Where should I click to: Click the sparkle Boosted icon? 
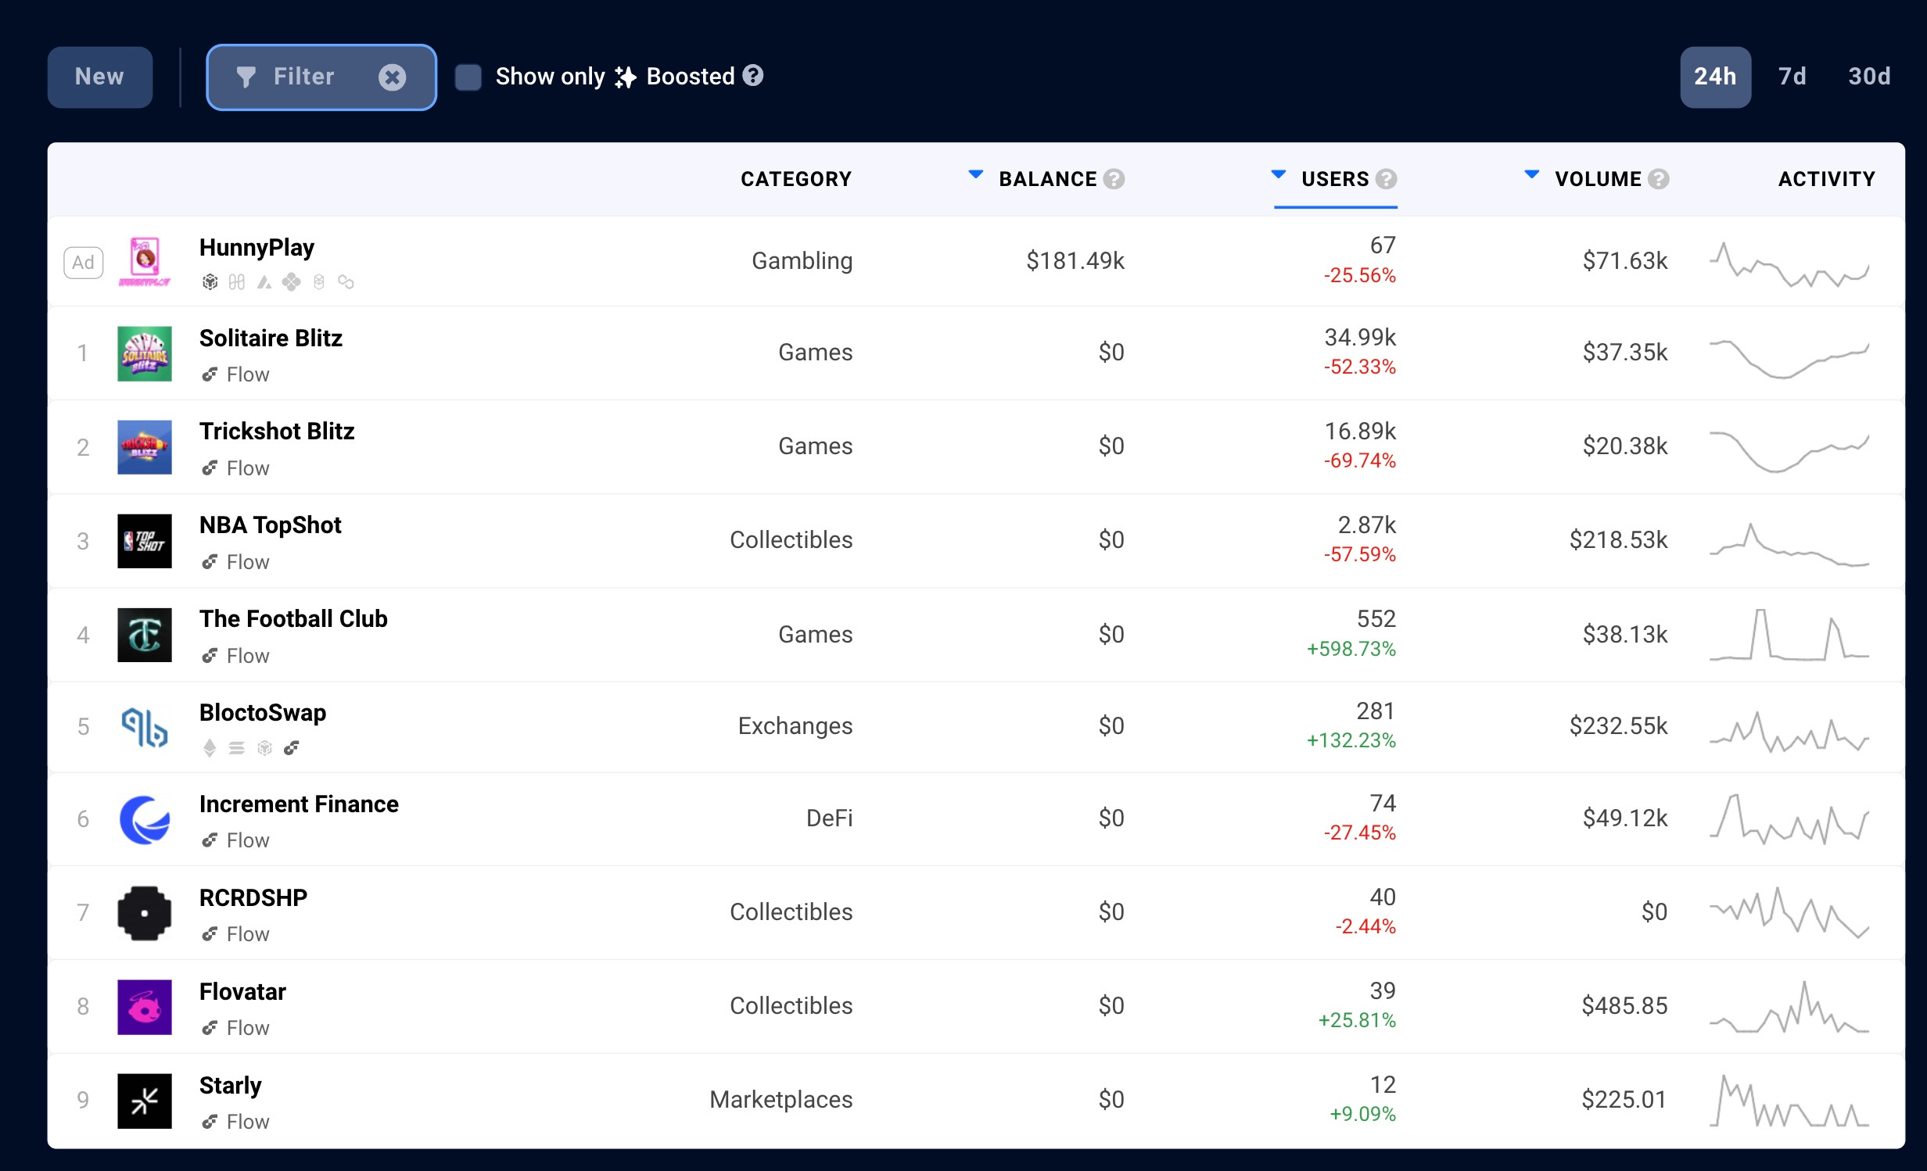coord(625,77)
